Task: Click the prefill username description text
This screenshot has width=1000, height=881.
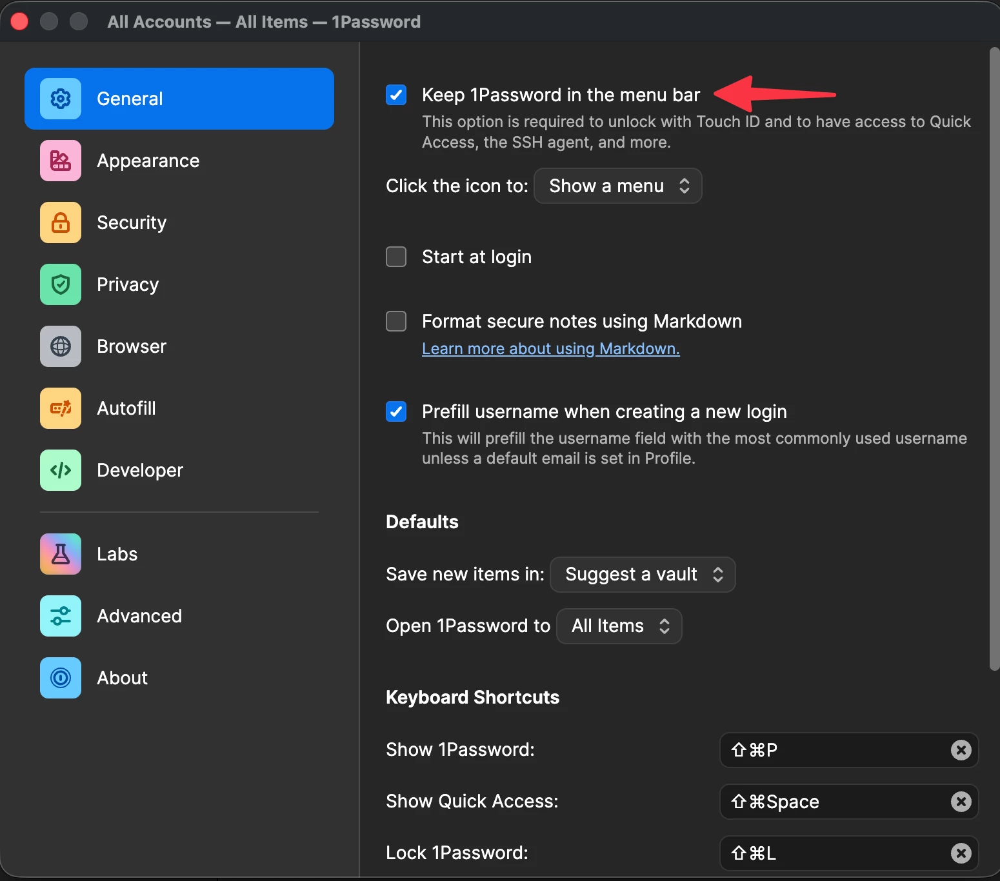Action: 695,448
